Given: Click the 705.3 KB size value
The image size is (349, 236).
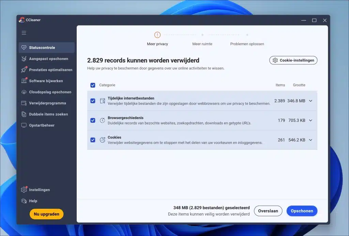Looking at the screenshot, I should (297, 120).
